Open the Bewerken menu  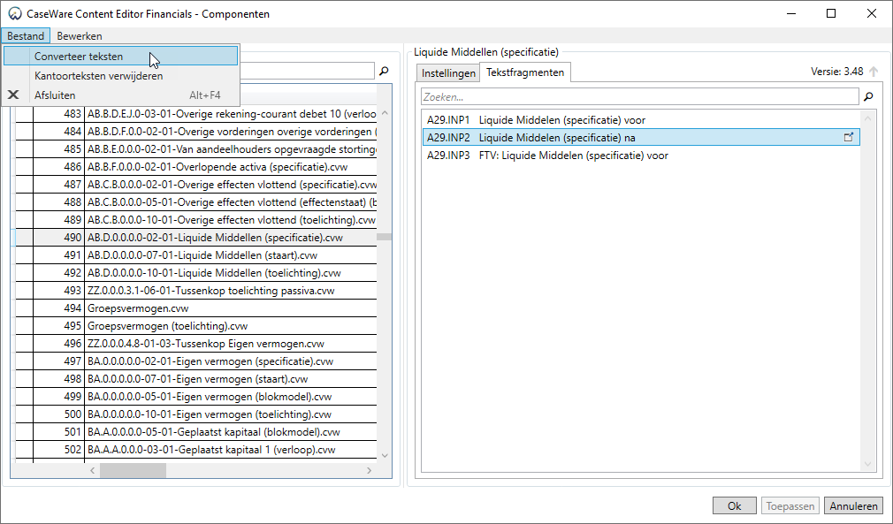[80, 36]
